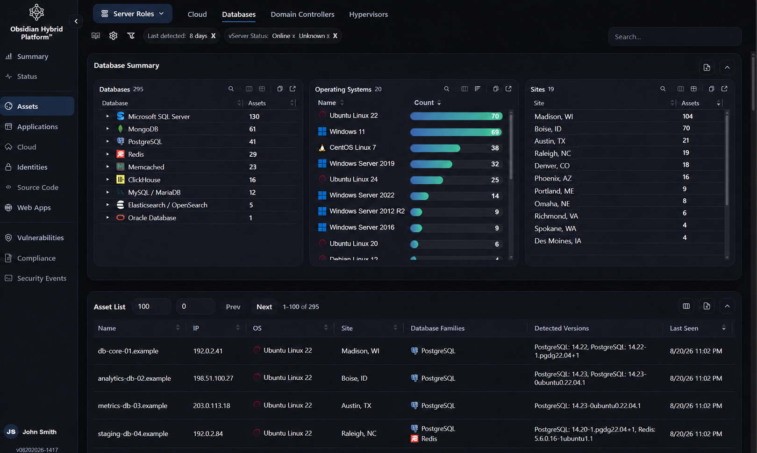Image resolution: width=757 pixels, height=453 pixels.
Task: Edit the offset field showing 0
Action: pyautogui.click(x=196, y=307)
